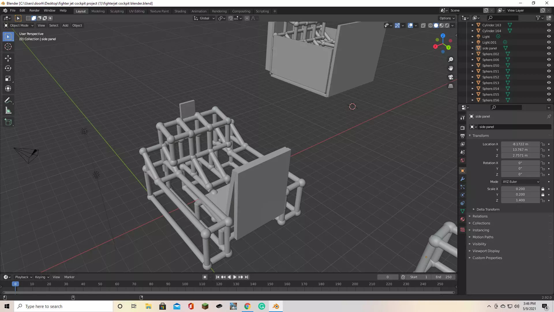Select the Rotate tool
The height and width of the screenshot is (312, 554).
pyautogui.click(x=8, y=68)
